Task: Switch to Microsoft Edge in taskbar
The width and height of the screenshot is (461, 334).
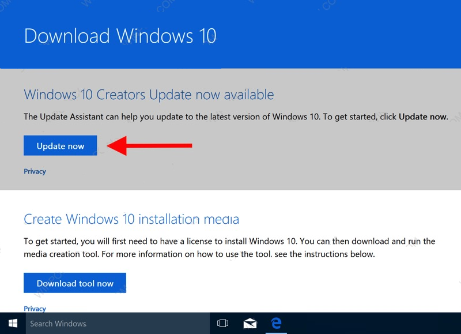Action: (276, 324)
